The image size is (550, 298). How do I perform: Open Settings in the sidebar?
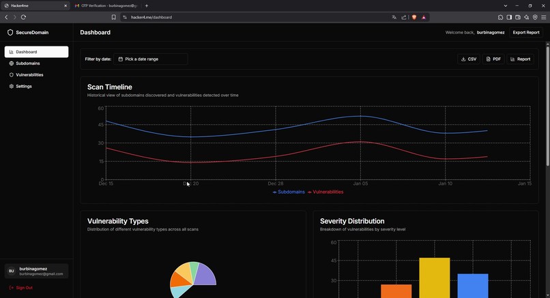[x=36, y=86]
